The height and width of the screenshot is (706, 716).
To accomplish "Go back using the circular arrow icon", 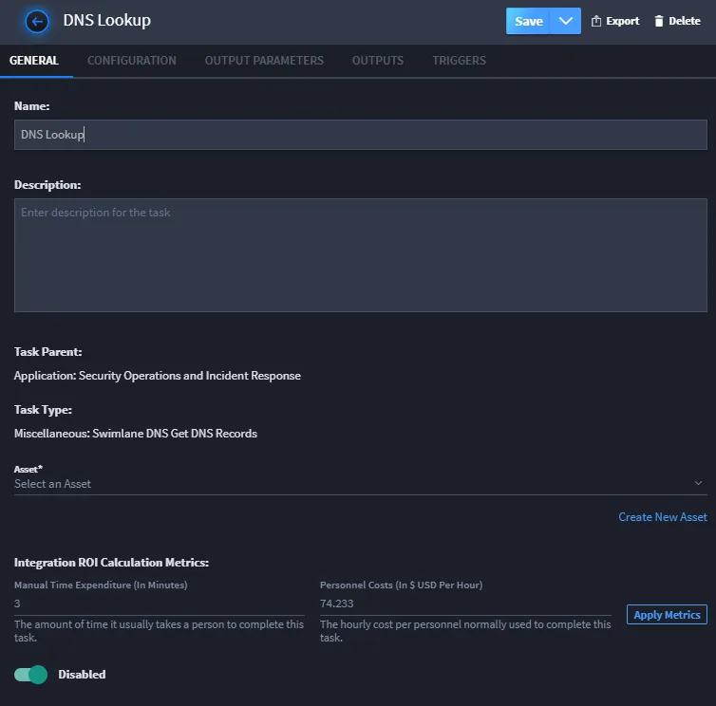I will pos(36,21).
